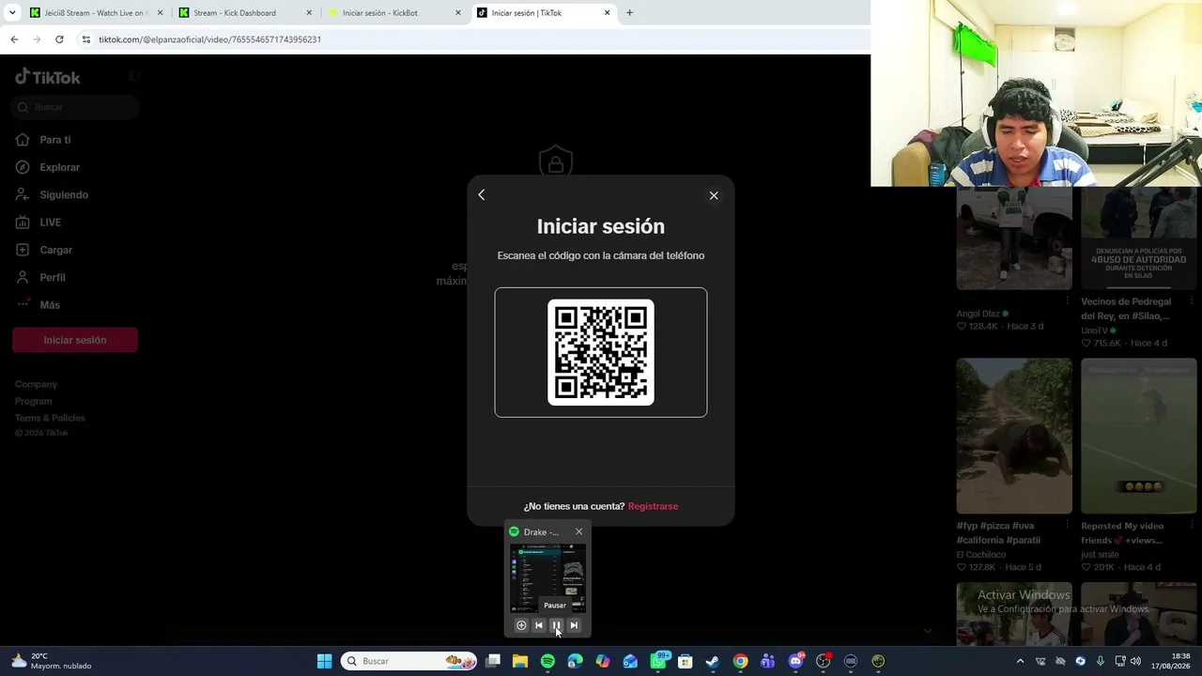Viewport: 1202px width, 676px height.
Task: Open Perfil in the sidebar
Action: (40, 277)
